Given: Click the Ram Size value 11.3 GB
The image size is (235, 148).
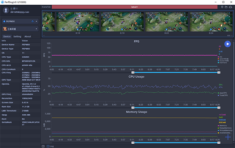Looking at the screenshot, I should [x=25, y=106].
